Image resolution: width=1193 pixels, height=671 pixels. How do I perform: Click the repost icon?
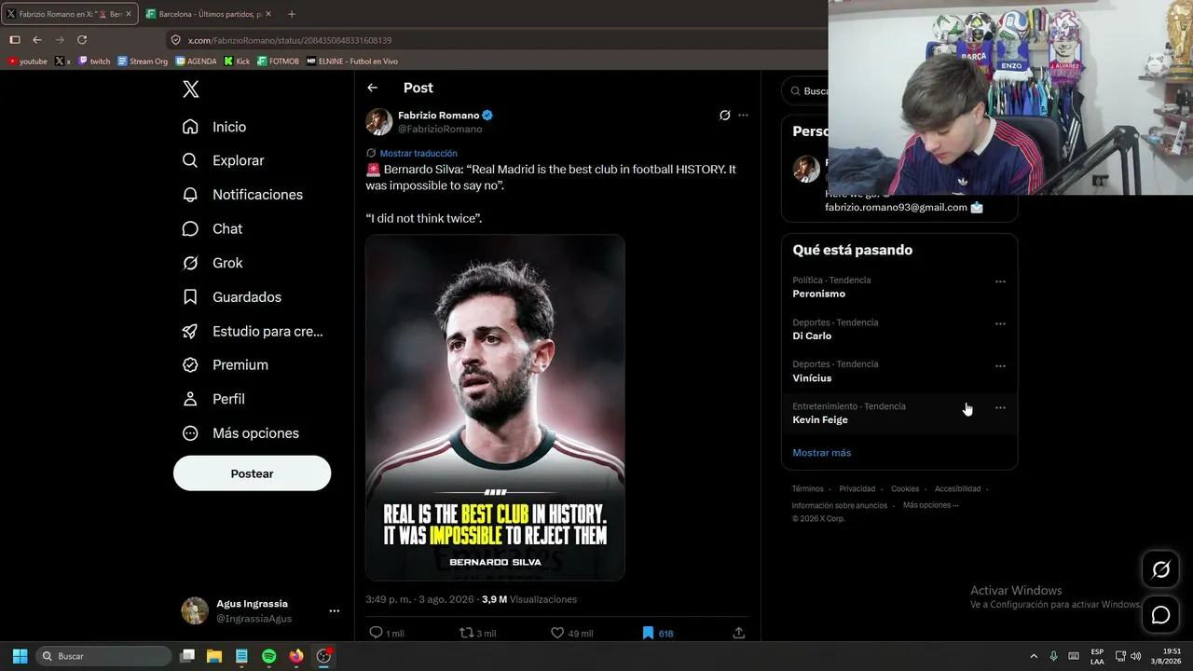(x=467, y=633)
